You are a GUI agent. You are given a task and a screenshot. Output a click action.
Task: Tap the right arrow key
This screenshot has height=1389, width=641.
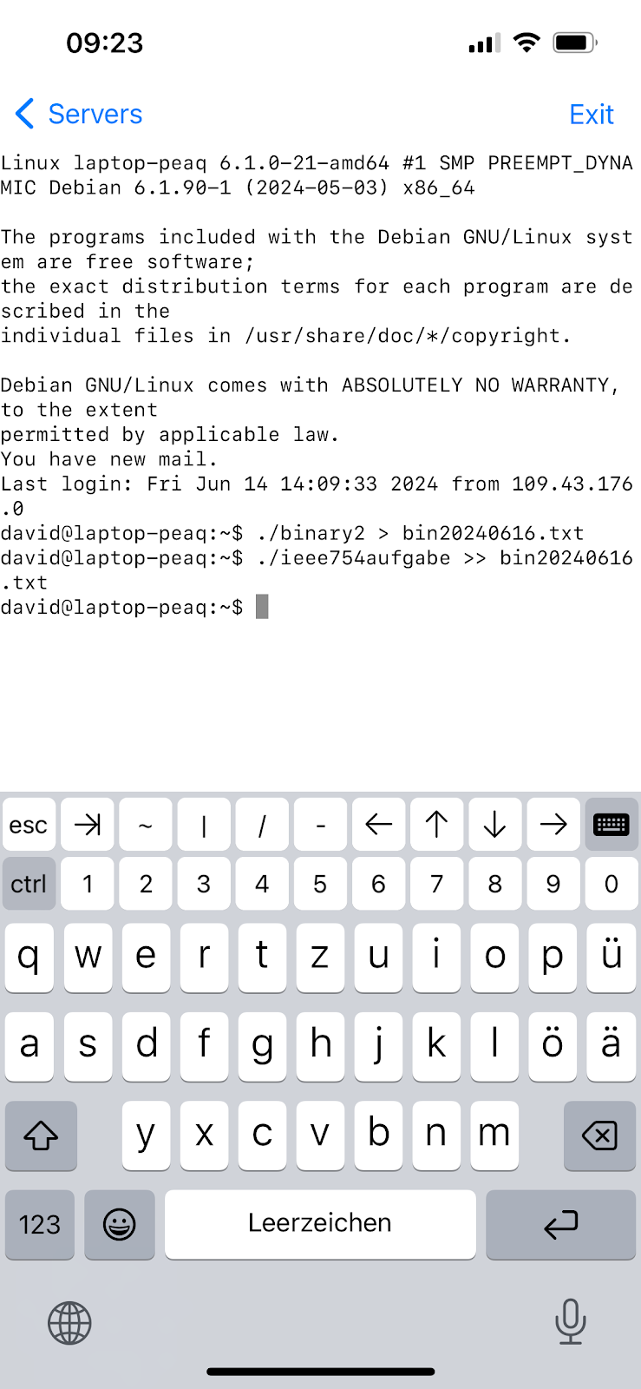[x=553, y=824]
